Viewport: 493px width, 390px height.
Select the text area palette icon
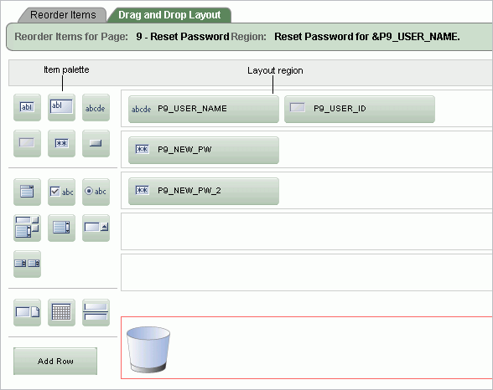coord(27,192)
